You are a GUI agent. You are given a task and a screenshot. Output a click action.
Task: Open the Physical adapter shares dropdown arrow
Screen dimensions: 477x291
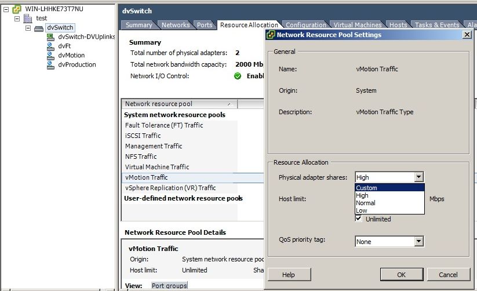coord(419,177)
